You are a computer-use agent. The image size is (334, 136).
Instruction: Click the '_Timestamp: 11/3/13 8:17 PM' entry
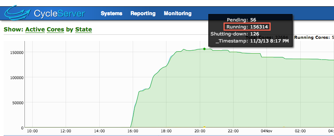(x=252, y=41)
